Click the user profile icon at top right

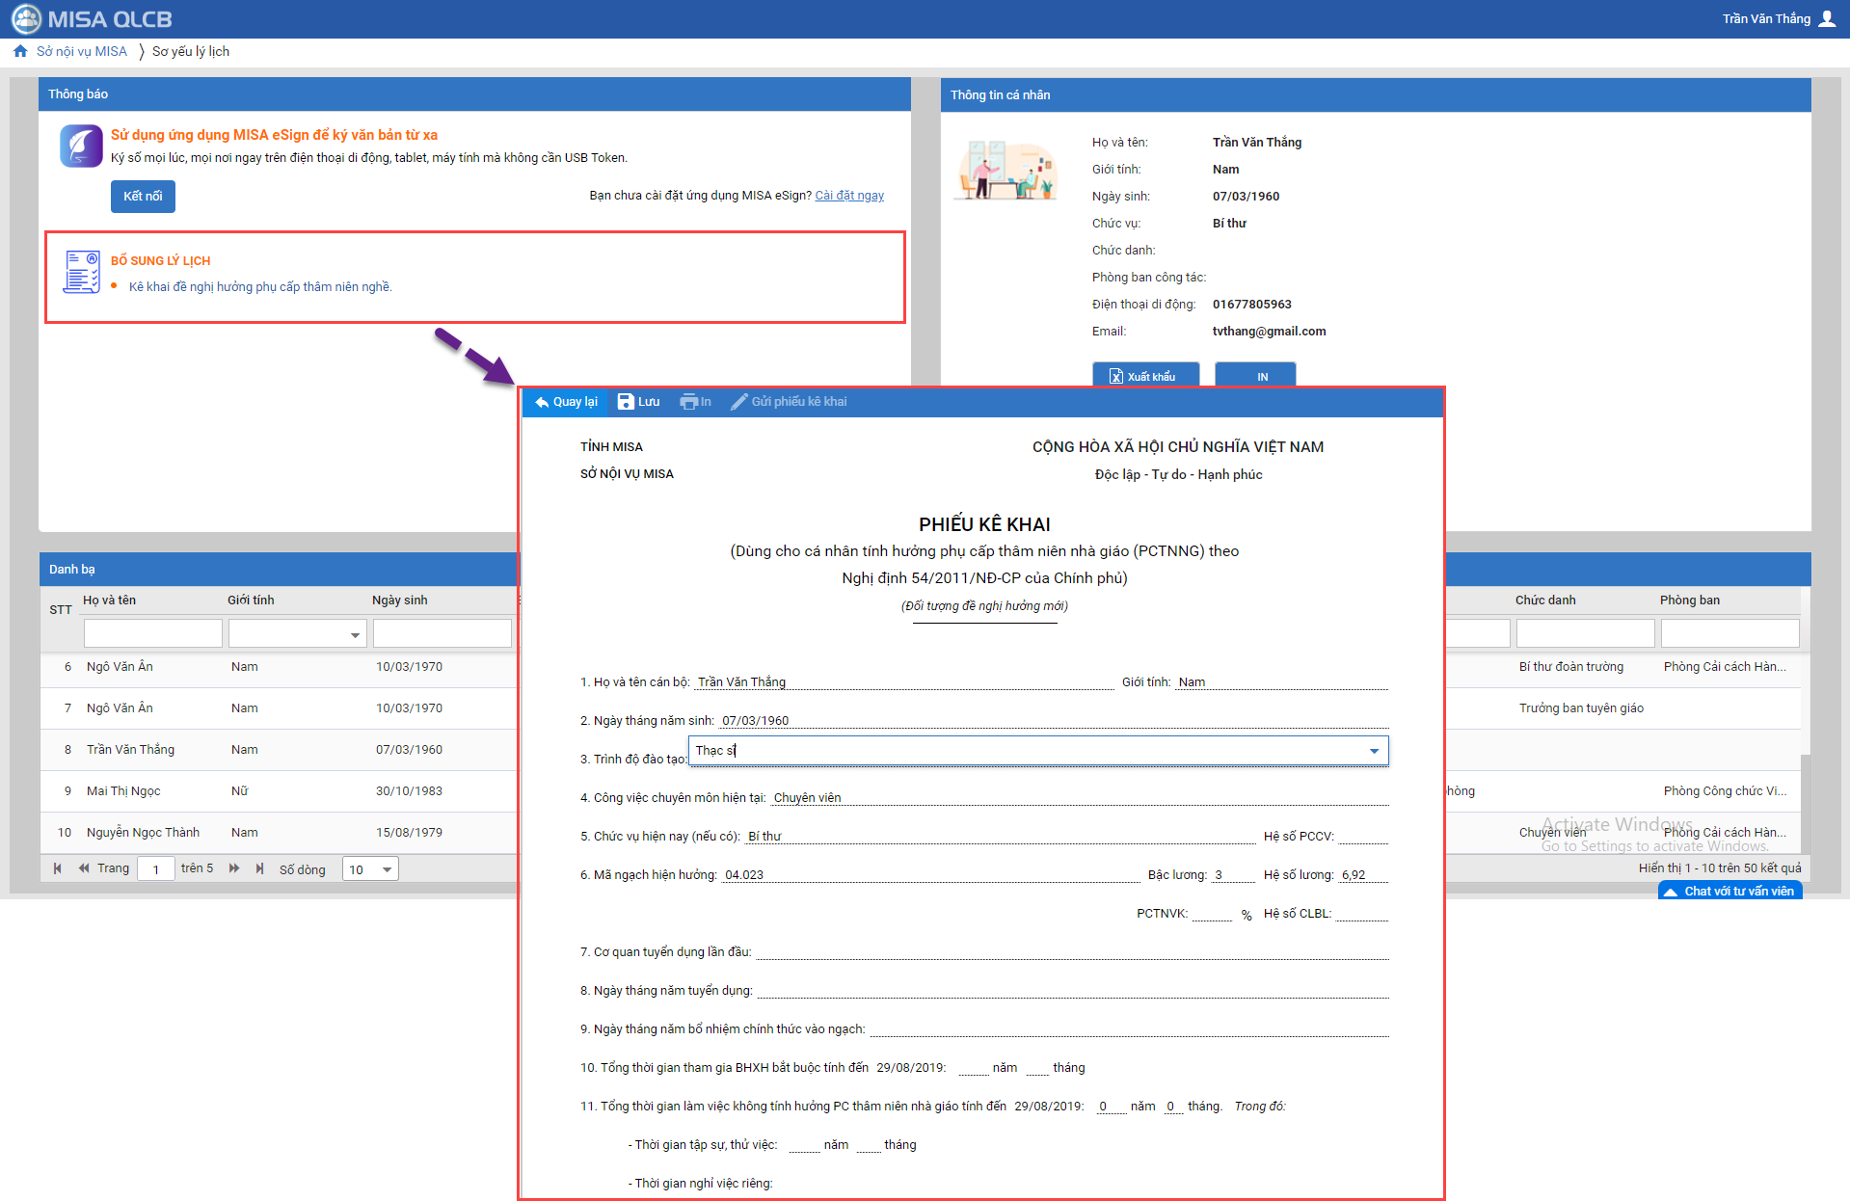[x=1826, y=19]
